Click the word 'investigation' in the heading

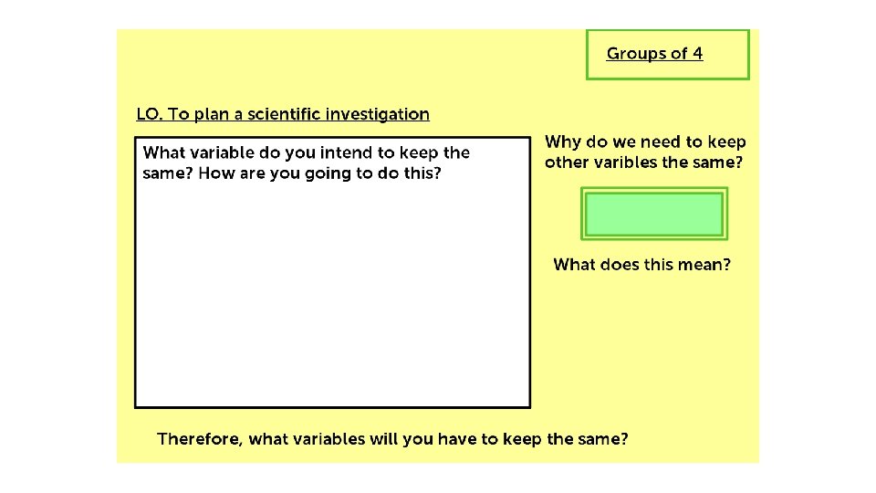click(x=378, y=114)
